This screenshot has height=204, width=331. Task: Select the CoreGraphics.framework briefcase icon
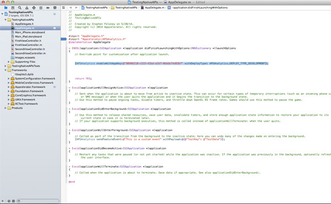point(13,95)
